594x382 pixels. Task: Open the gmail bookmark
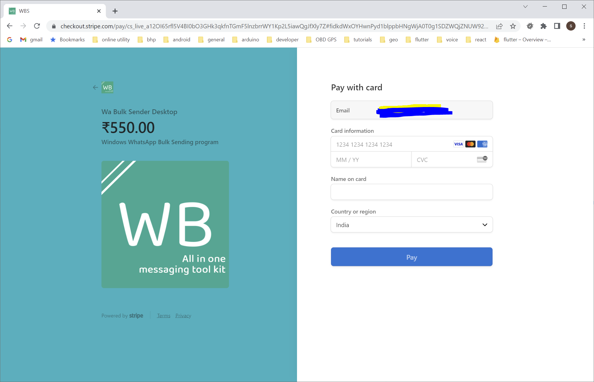[x=31, y=40]
